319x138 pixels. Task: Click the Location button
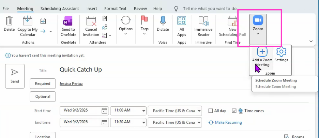click(x=43, y=135)
